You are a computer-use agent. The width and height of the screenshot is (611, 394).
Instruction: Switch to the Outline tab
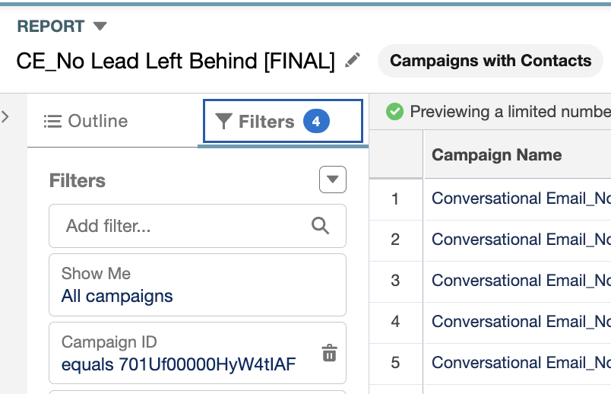point(86,122)
